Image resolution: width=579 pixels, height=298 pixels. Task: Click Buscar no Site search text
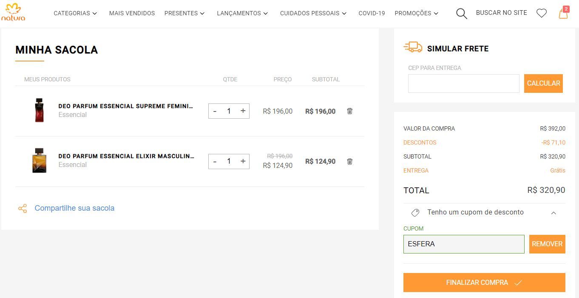(x=501, y=13)
